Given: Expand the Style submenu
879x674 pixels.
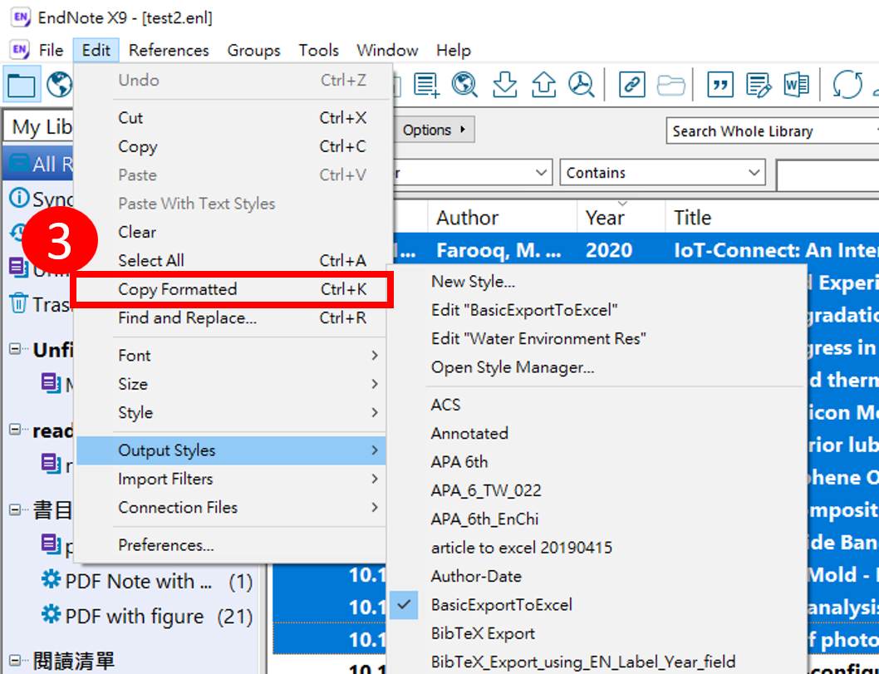Looking at the screenshot, I should [232, 413].
